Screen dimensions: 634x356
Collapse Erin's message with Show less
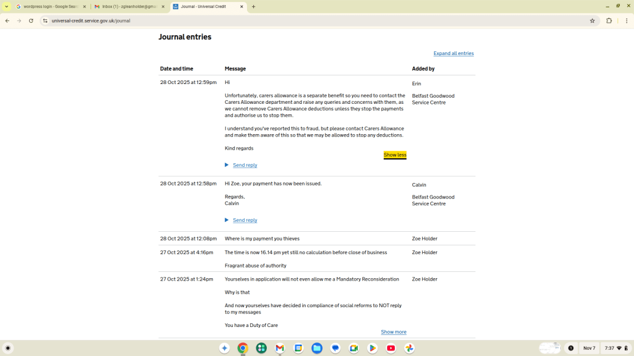point(394,155)
